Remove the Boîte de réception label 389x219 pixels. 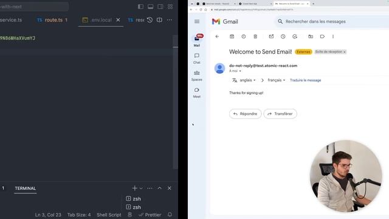click(x=345, y=52)
